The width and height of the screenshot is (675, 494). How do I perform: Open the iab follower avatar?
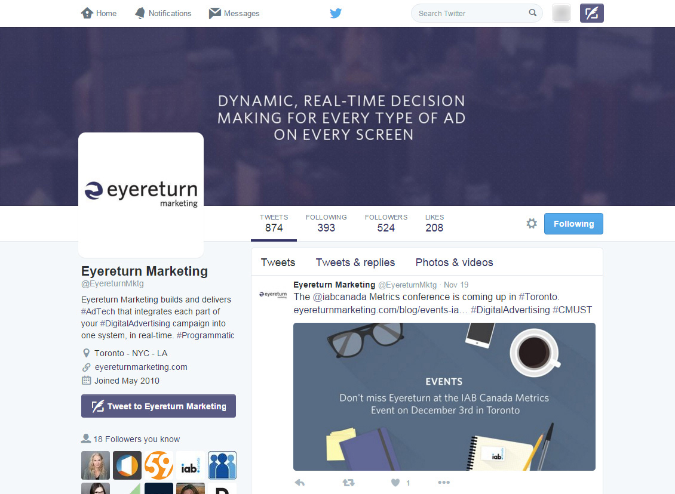(191, 465)
